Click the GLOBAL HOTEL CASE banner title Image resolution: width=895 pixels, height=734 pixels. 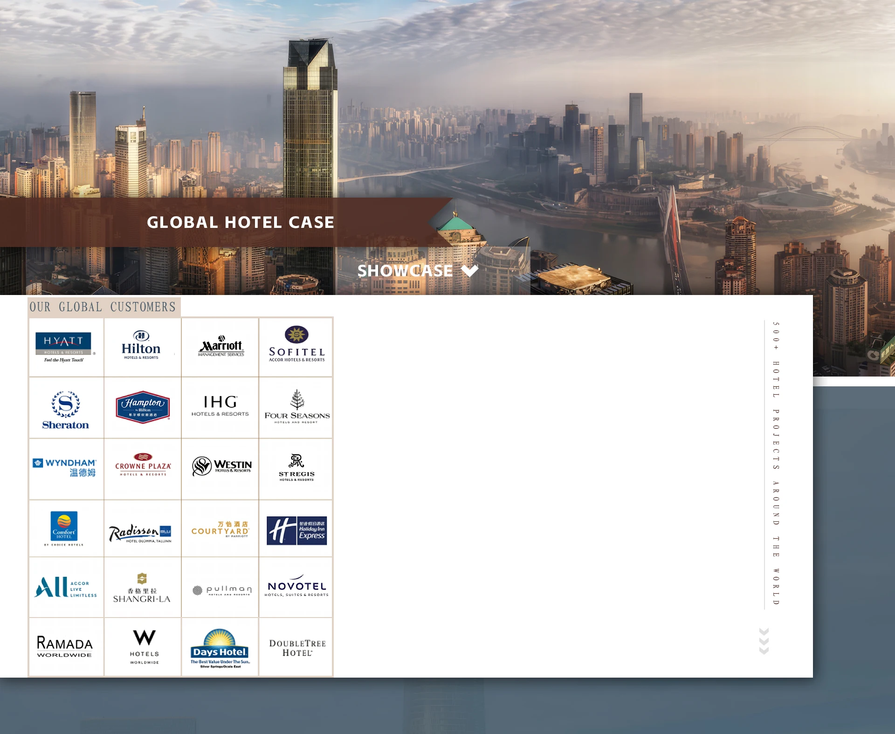click(241, 222)
